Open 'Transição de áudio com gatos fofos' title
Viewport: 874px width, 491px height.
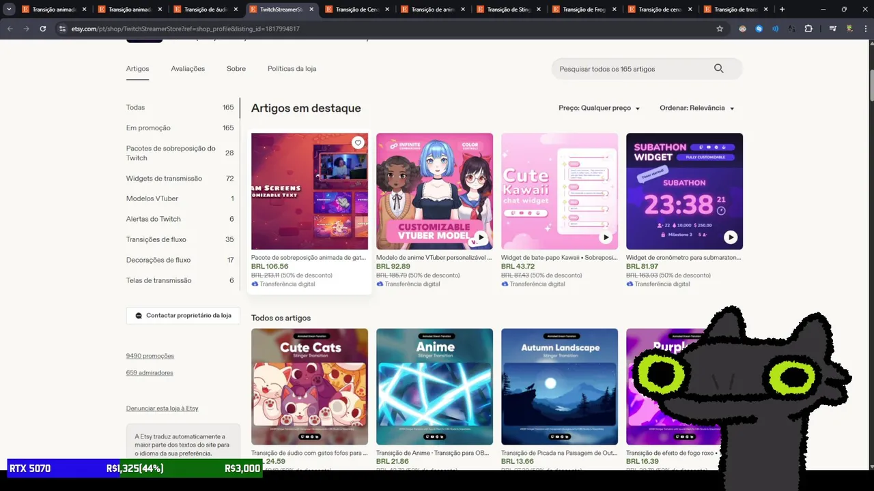(x=309, y=453)
